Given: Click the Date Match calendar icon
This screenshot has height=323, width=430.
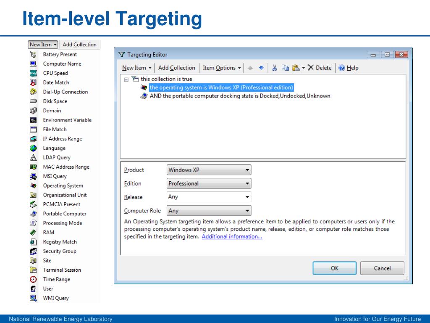Looking at the screenshot, I should pyautogui.click(x=33, y=82).
